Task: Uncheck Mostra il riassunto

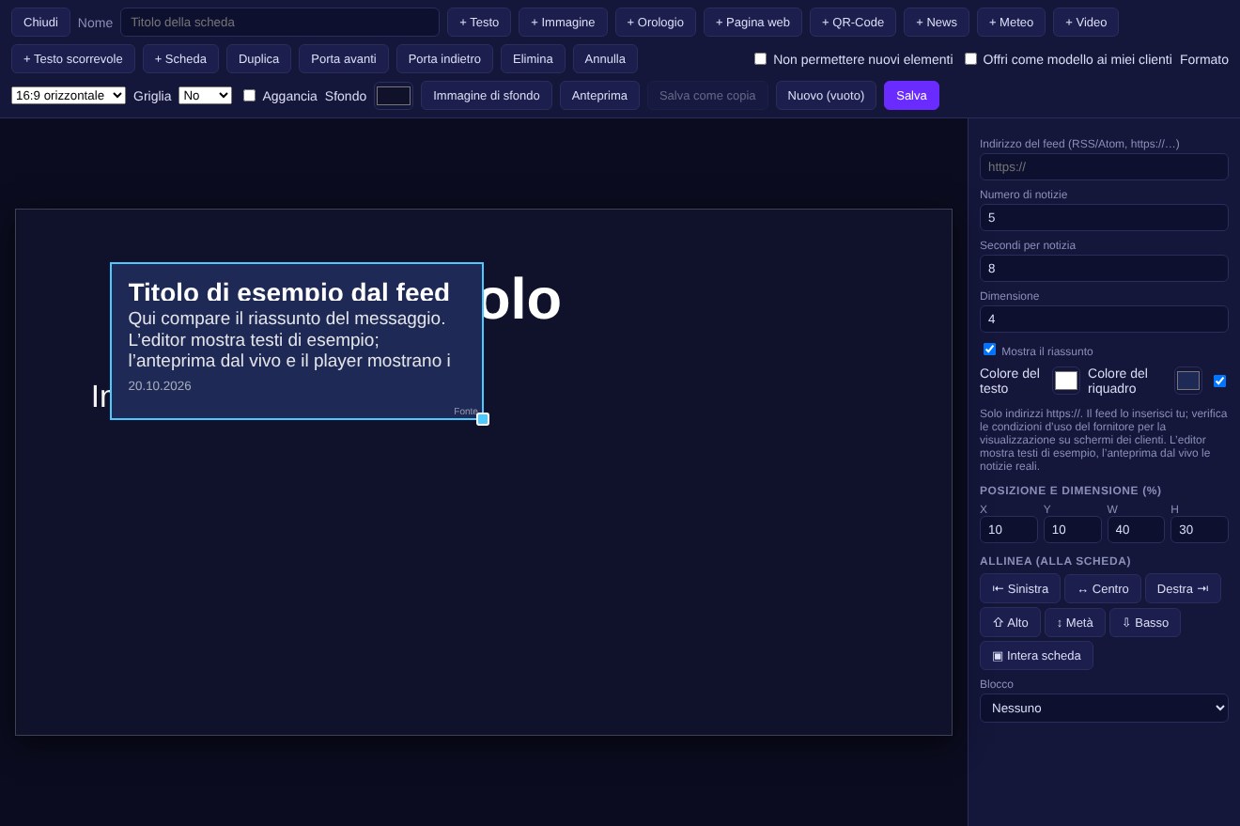Action: [x=989, y=350]
